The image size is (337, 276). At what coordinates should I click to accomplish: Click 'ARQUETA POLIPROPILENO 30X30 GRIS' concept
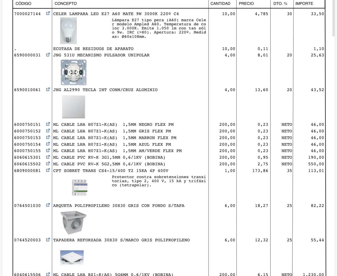point(119,206)
